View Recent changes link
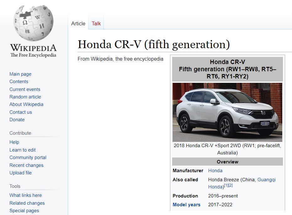 click(26, 165)
